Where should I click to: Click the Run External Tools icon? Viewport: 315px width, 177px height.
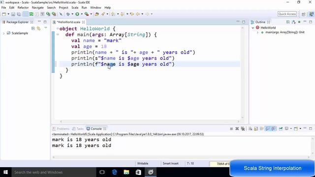pyautogui.click(x=87, y=14)
